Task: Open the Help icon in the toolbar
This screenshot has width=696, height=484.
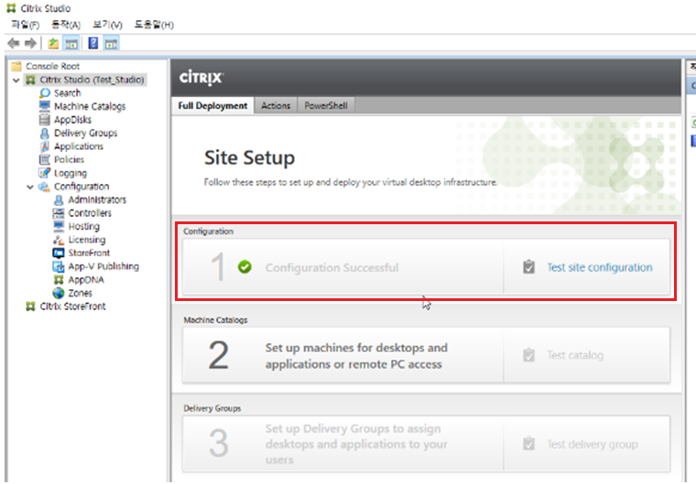Action: [93, 44]
